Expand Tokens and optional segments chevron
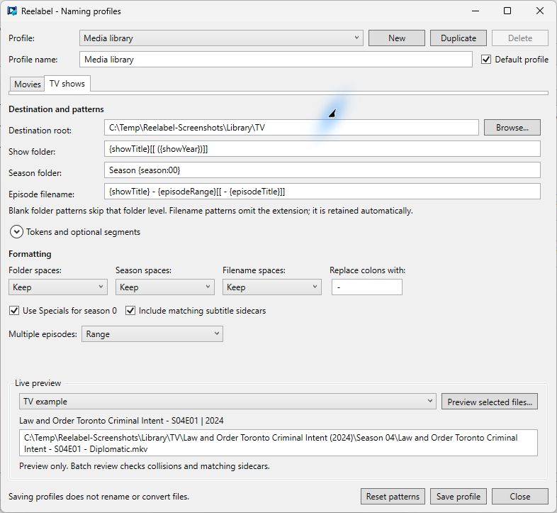557x513 pixels. (x=16, y=232)
